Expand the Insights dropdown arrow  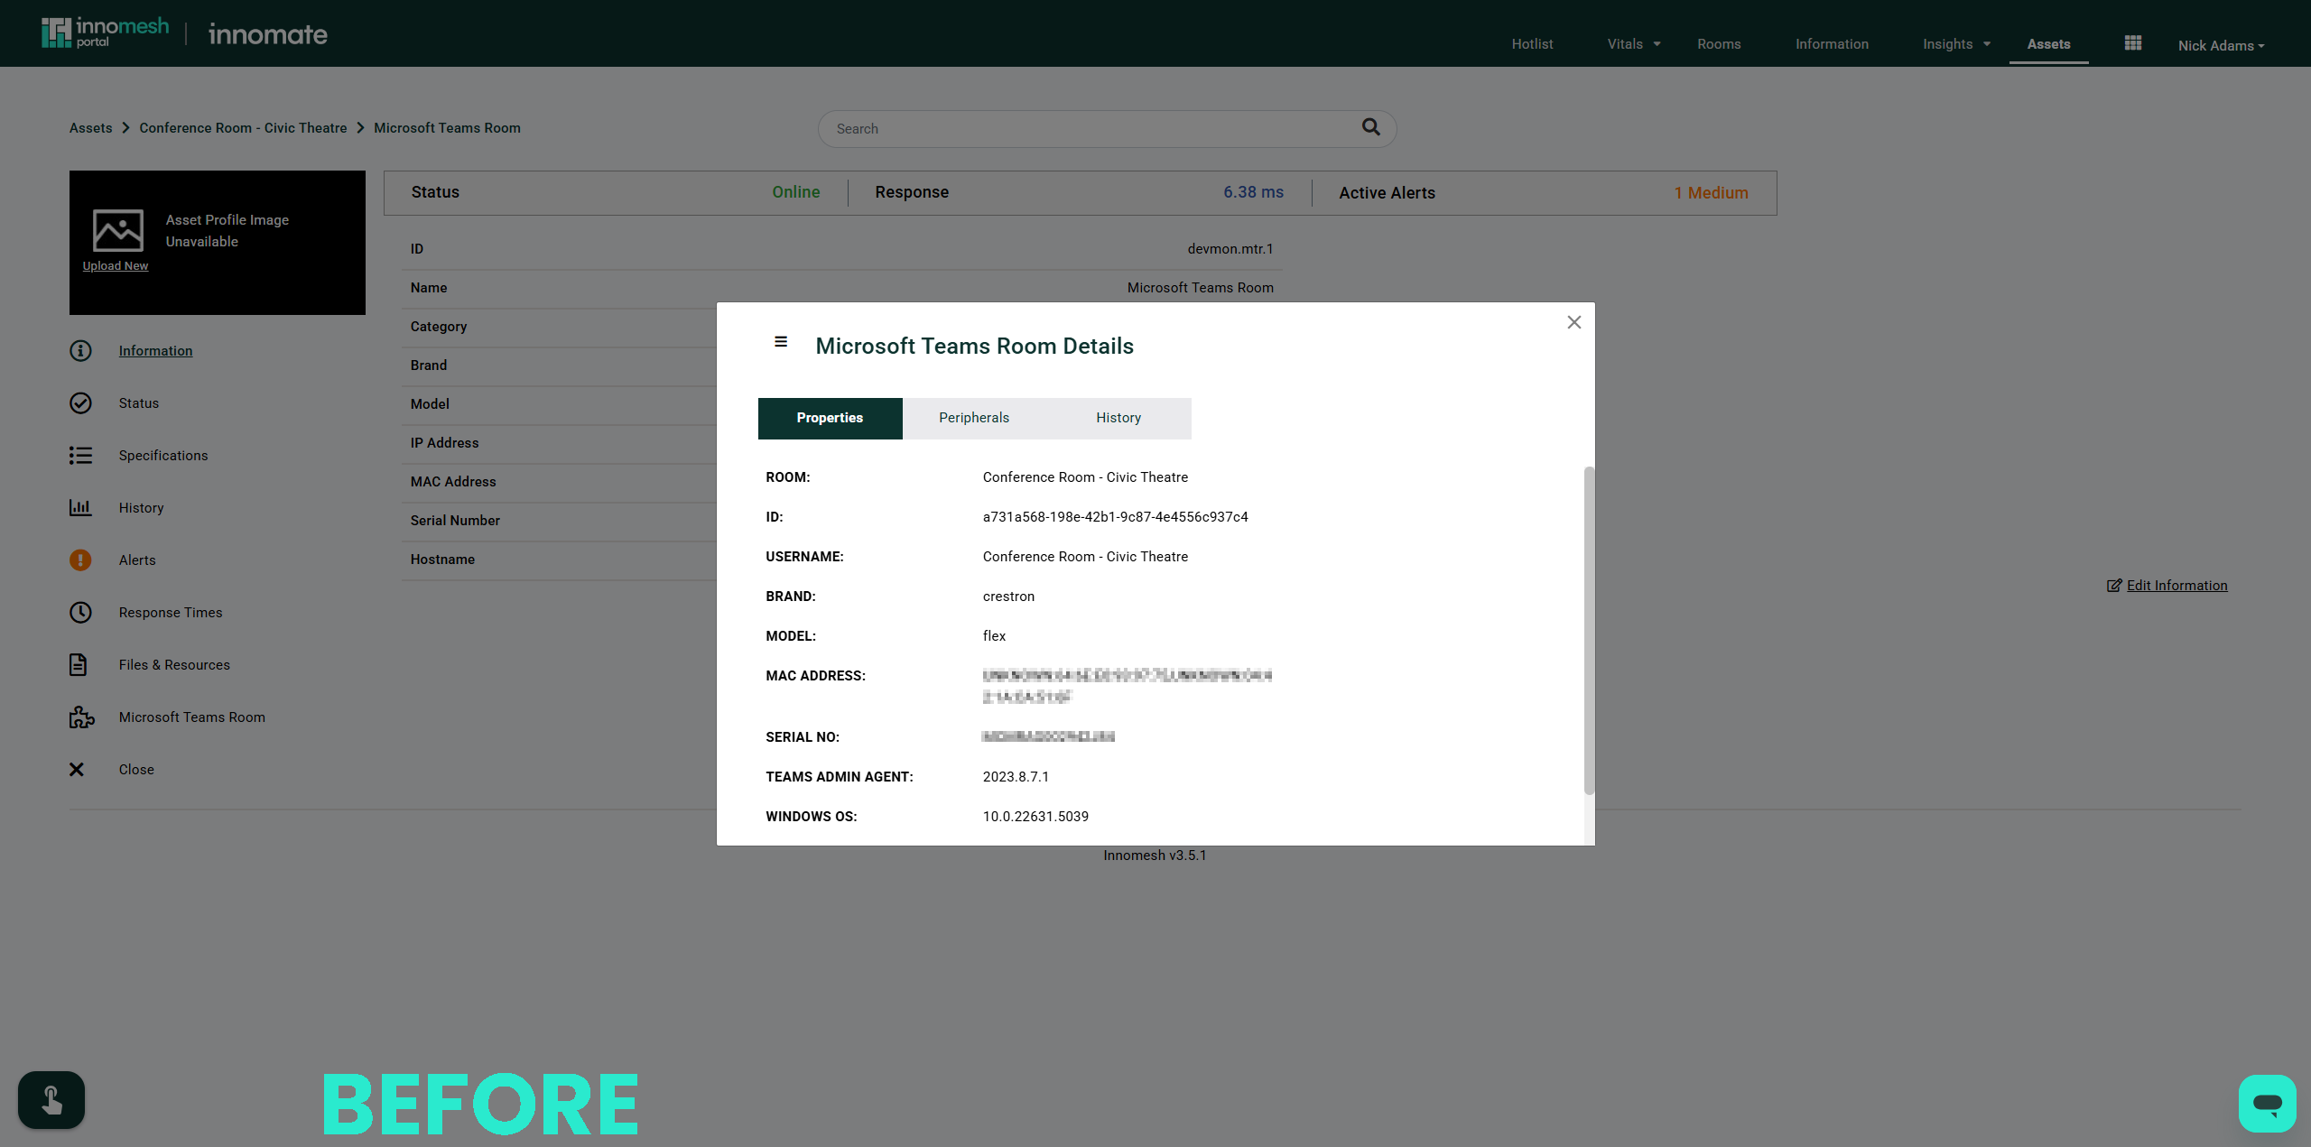[x=1987, y=44]
